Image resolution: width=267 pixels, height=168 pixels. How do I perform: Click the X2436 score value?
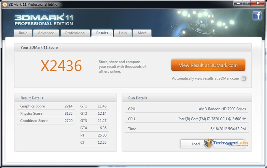pos(61,66)
